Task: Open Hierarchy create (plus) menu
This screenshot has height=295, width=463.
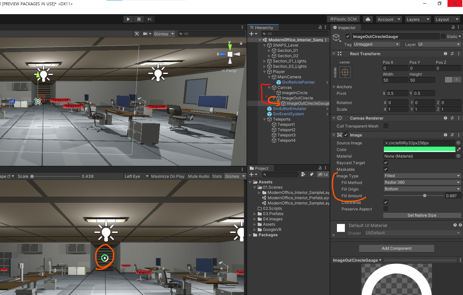Action: pyautogui.click(x=253, y=34)
